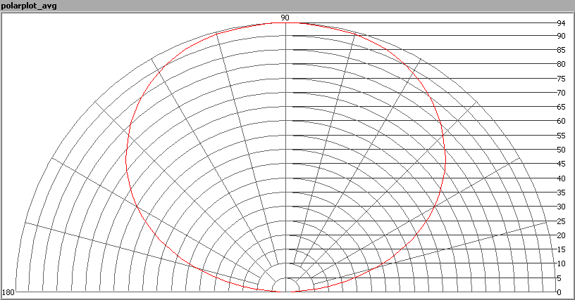
Task: Click the 180 degree angle label
Action: [x=8, y=292]
